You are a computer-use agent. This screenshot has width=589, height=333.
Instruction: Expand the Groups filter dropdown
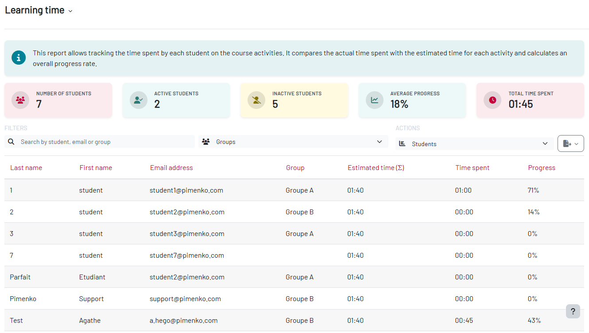pos(294,142)
